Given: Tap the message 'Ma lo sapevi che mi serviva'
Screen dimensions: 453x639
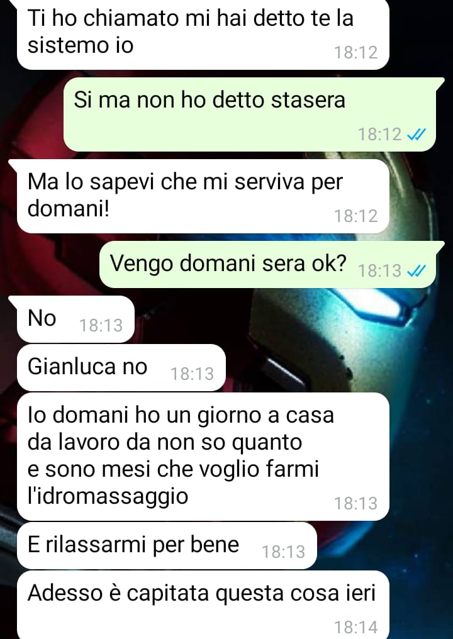Looking at the screenshot, I should tap(203, 196).
